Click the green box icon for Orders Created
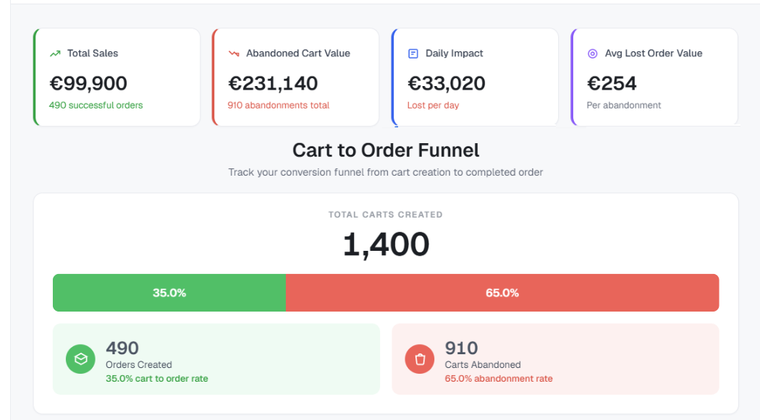This screenshot has width=760, height=420. click(80, 359)
